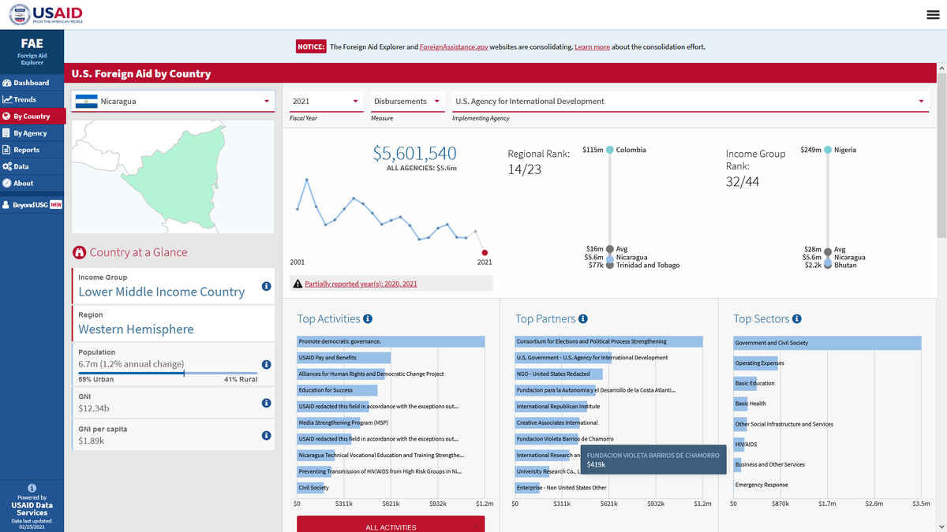
Task: Open Partially reported years link
Action: tap(361, 284)
